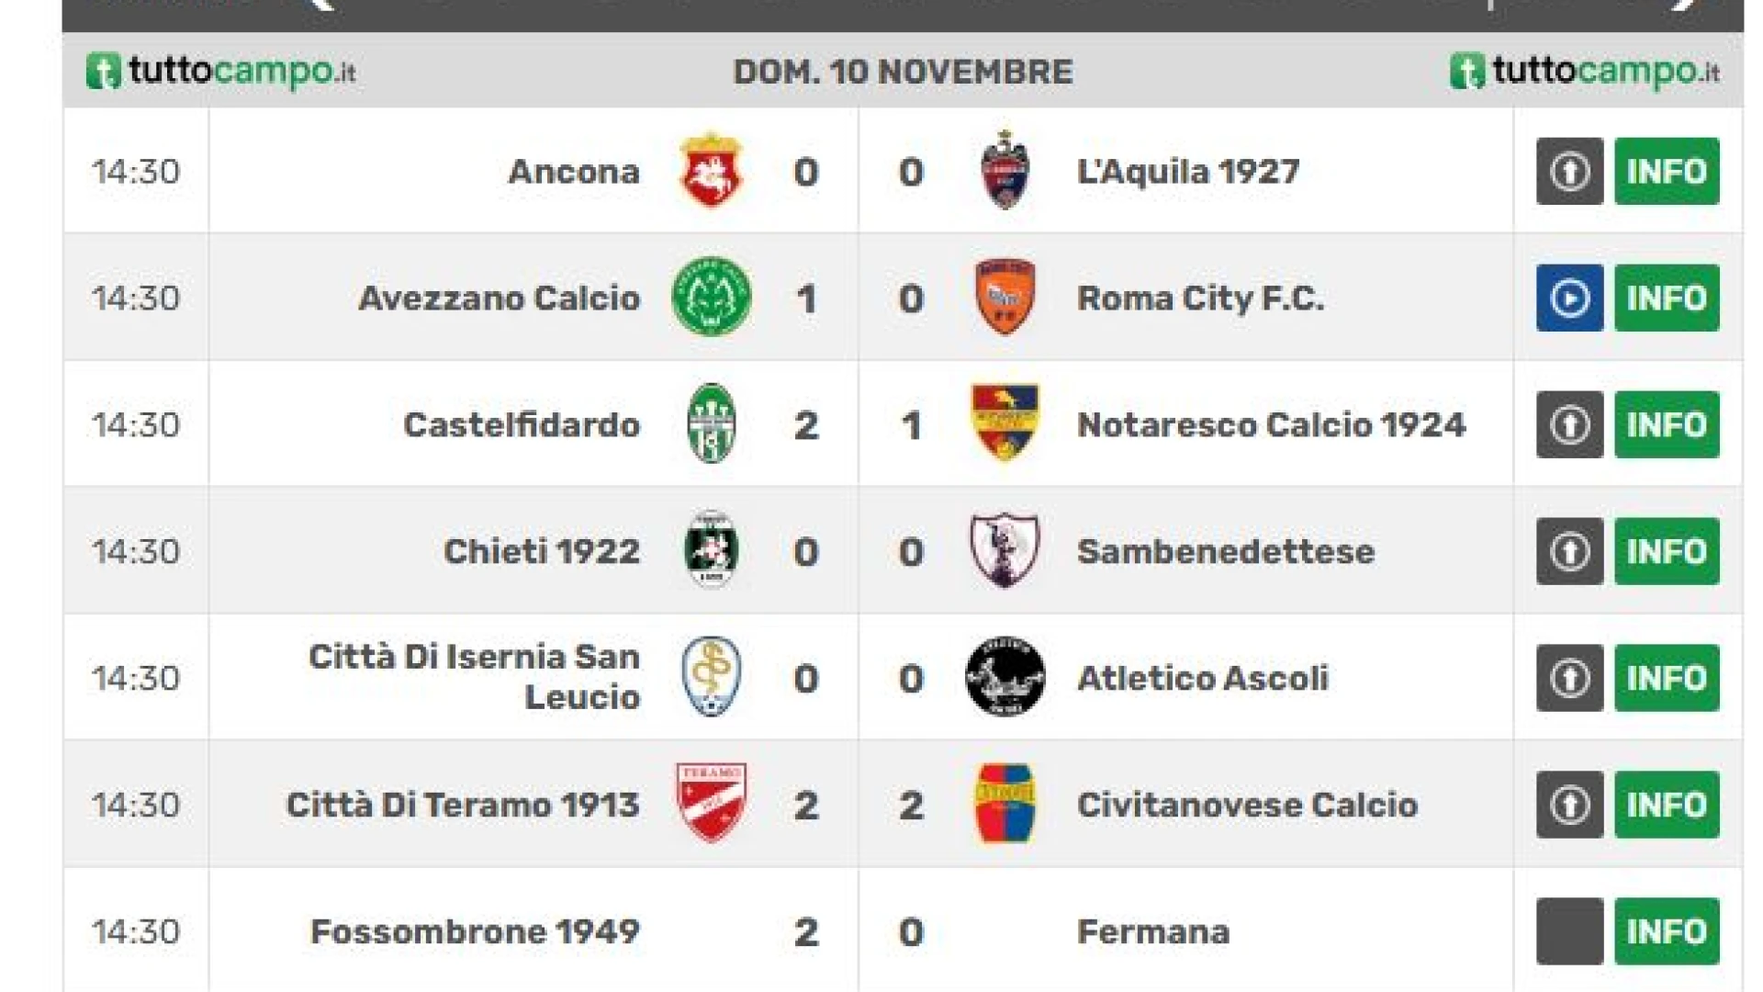Viewport: 1763px width, 992px height.
Task: Click the L'Aquila 1927 team crest
Action: [x=1005, y=171]
